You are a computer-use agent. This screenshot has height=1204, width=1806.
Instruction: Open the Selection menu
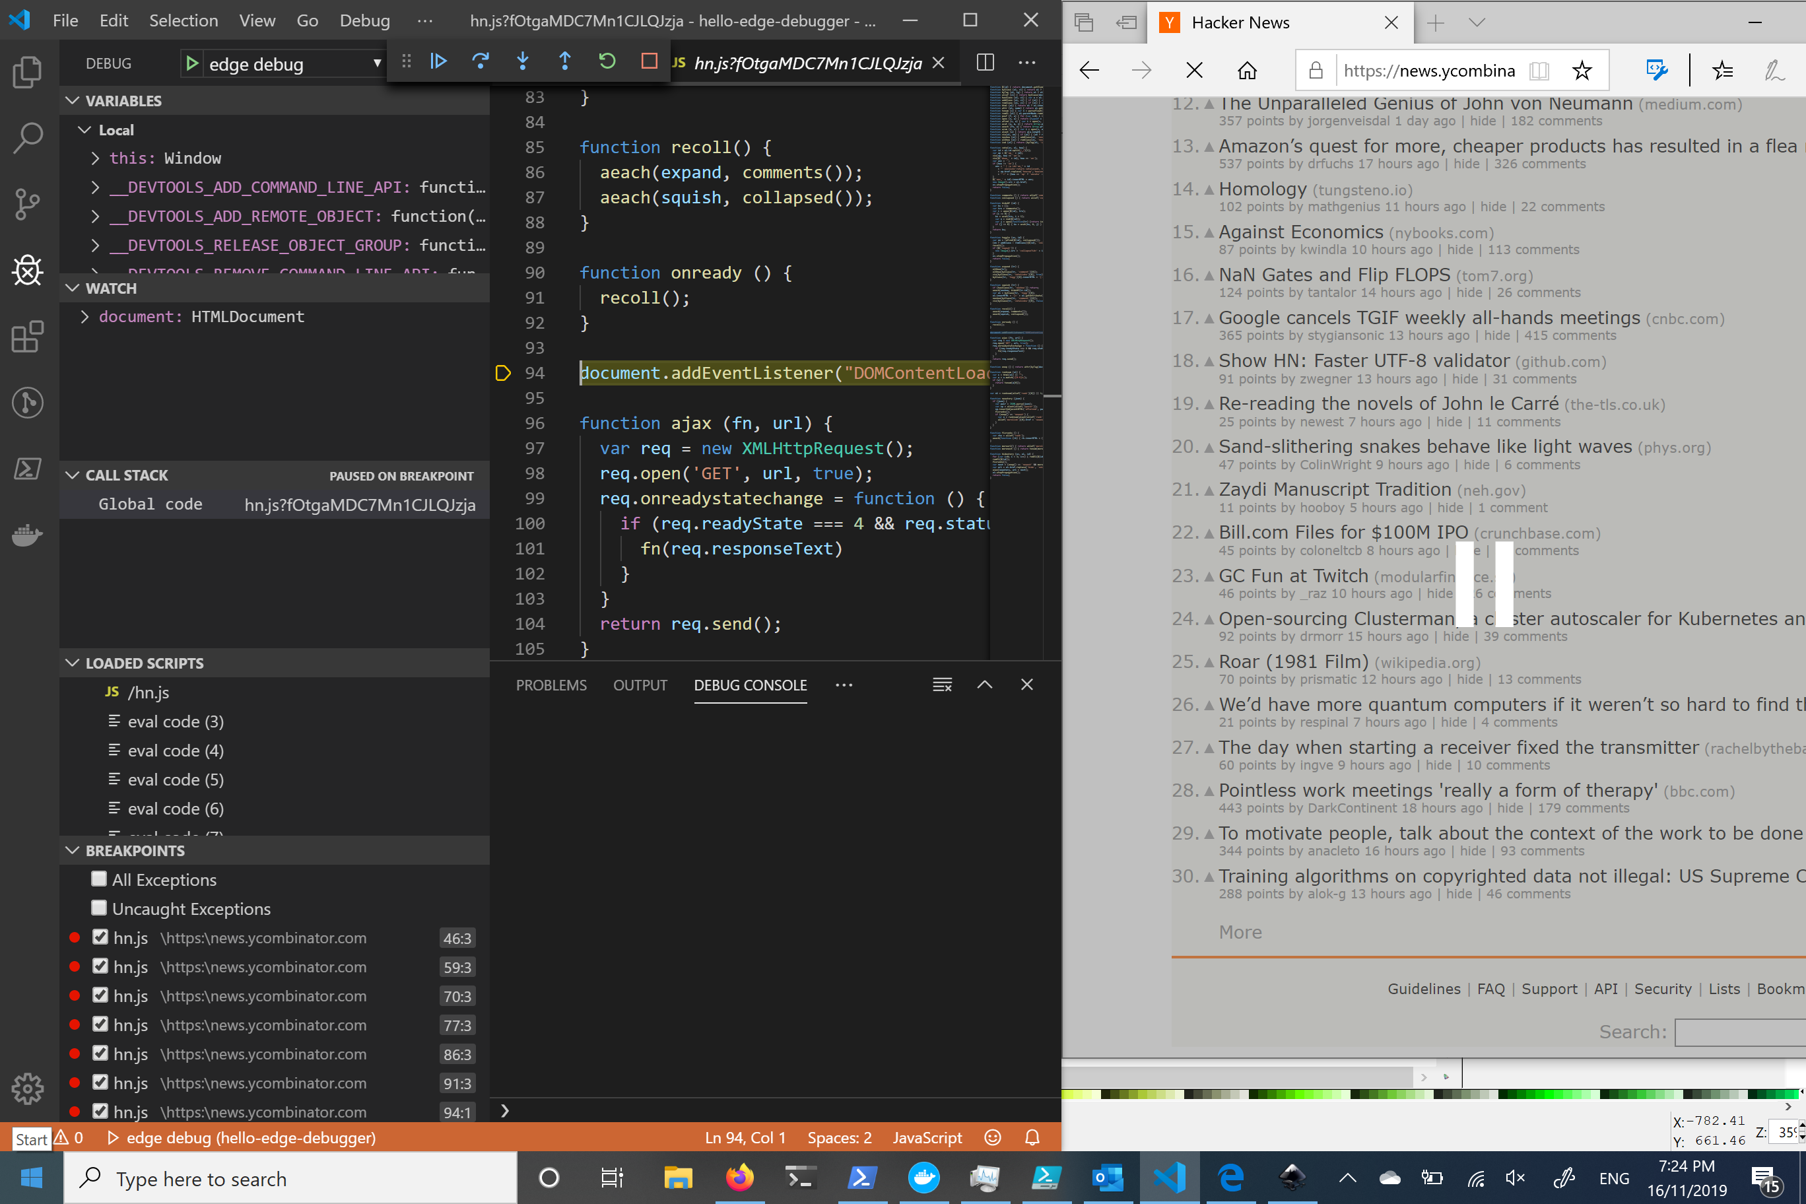(x=184, y=20)
